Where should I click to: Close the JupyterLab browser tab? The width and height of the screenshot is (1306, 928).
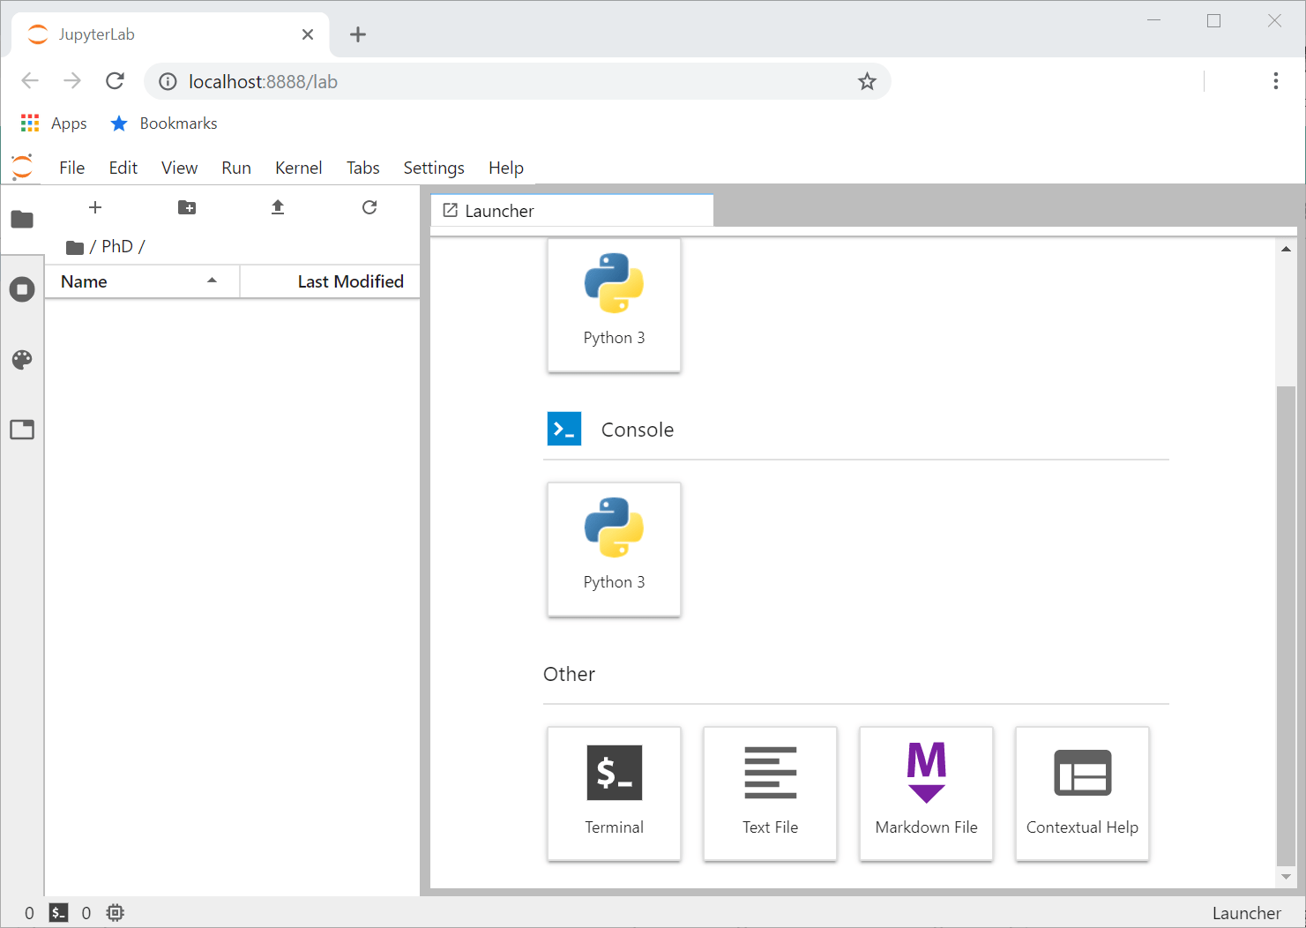coord(308,34)
